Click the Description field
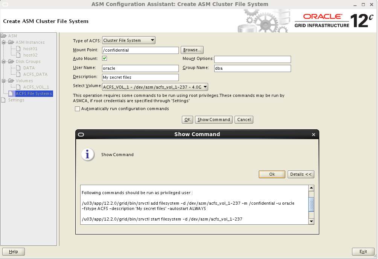Screen dimensions: 378x259 140,78
